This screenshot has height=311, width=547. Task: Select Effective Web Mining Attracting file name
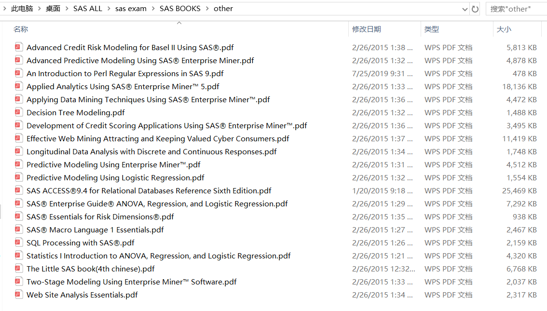click(x=158, y=138)
